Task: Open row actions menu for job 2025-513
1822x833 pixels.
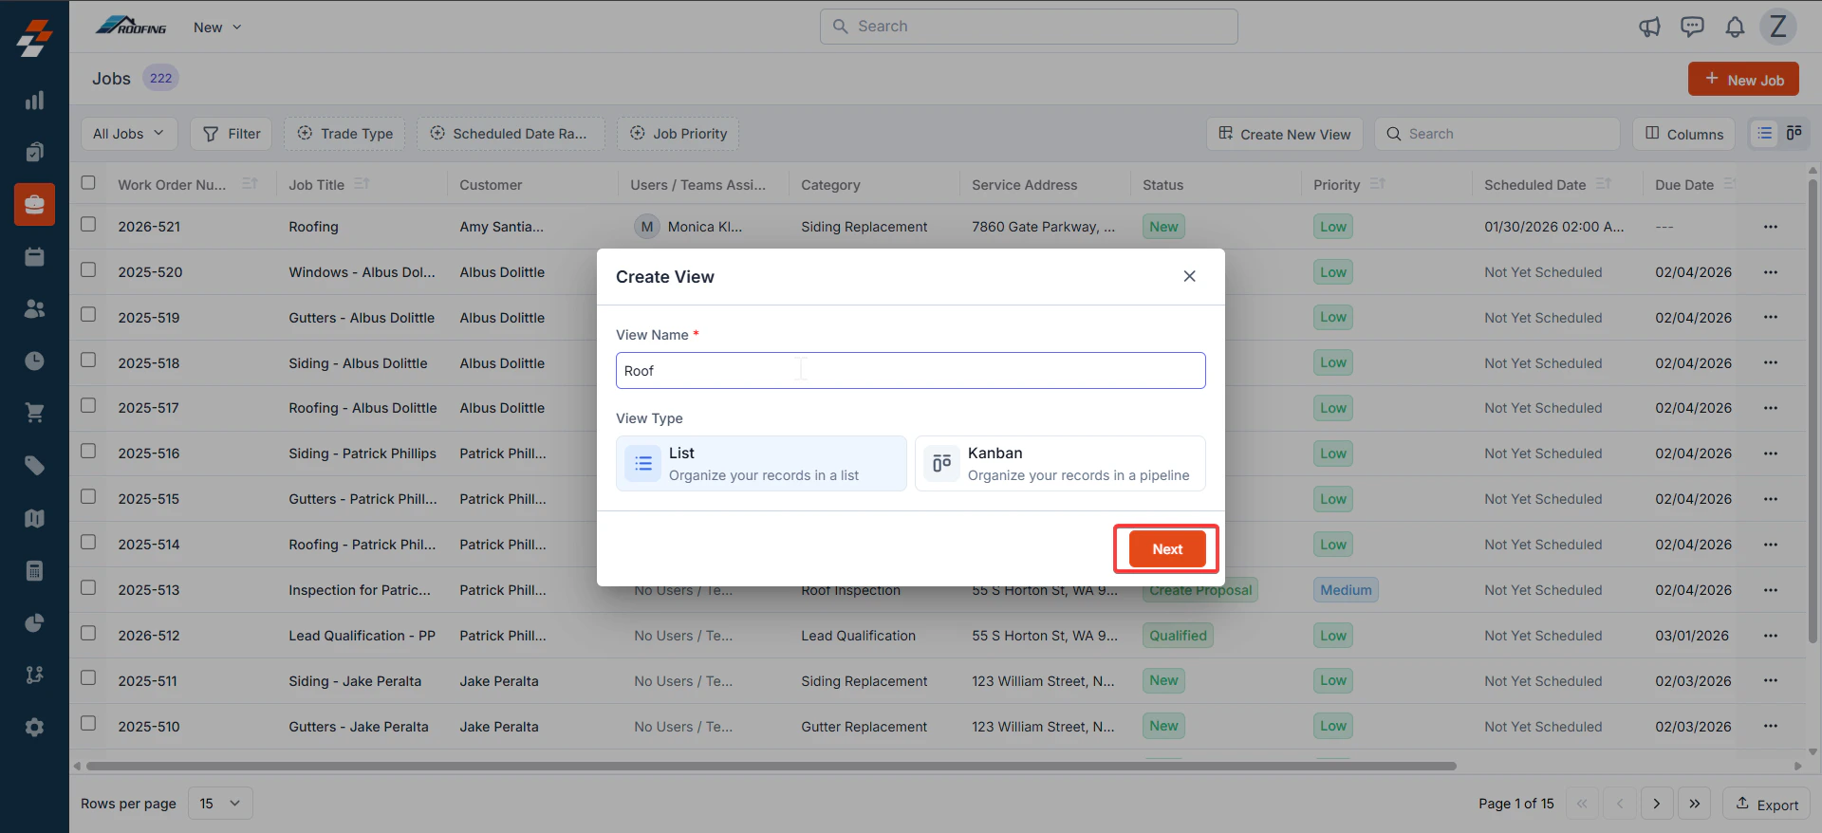Action: click(1771, 590)
